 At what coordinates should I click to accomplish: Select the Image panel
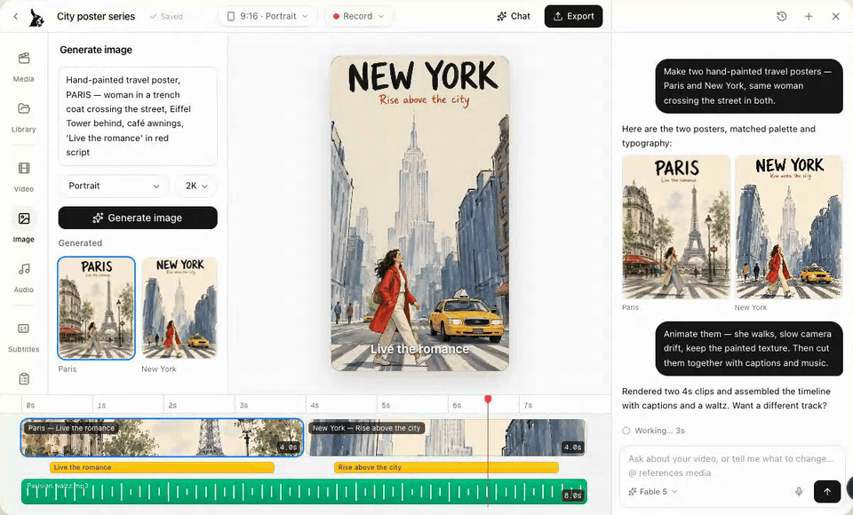tap(23, 227)
